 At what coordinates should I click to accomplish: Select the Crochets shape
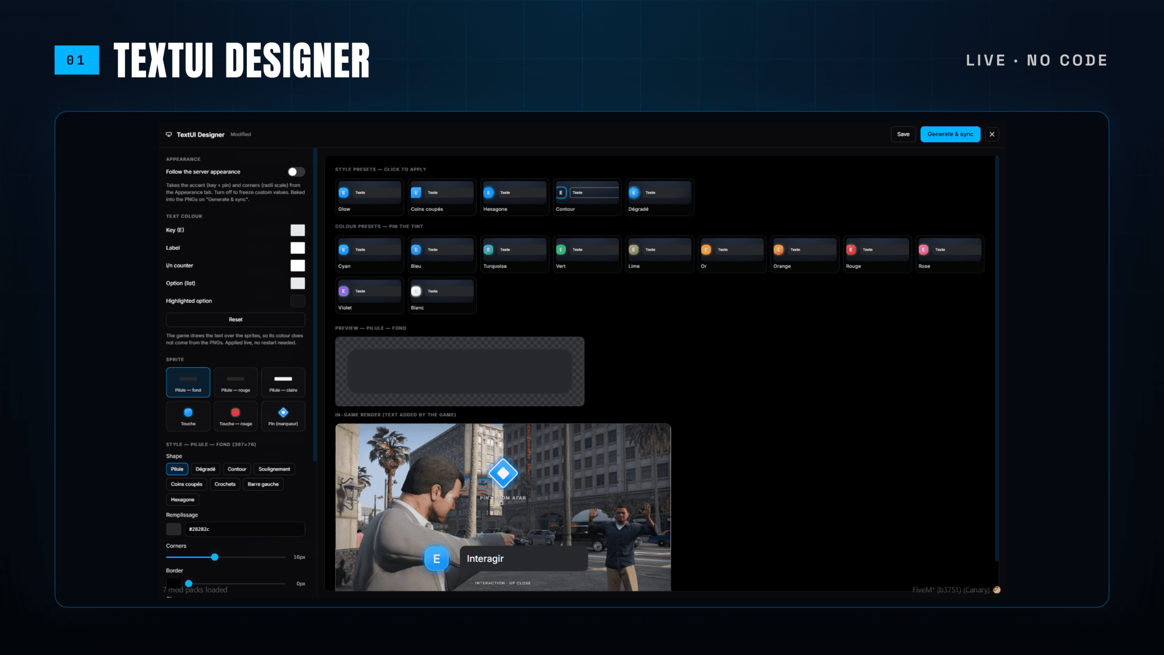pyautogui.click(x=225, y=484)
